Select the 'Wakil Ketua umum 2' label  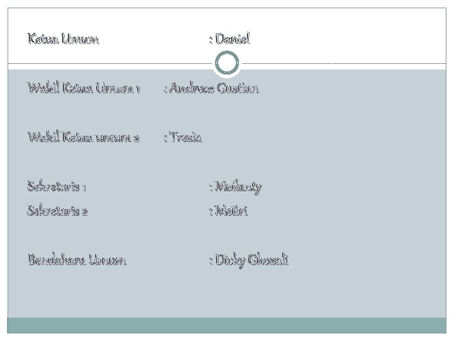84,137
